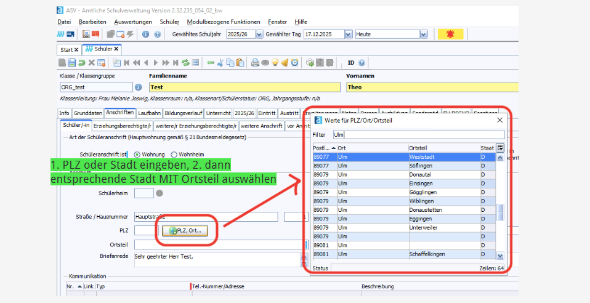The width and height of the screenshot is (590, 303).
Task: Expand the Gewählter Tag date dropdown
Action: 349,34
